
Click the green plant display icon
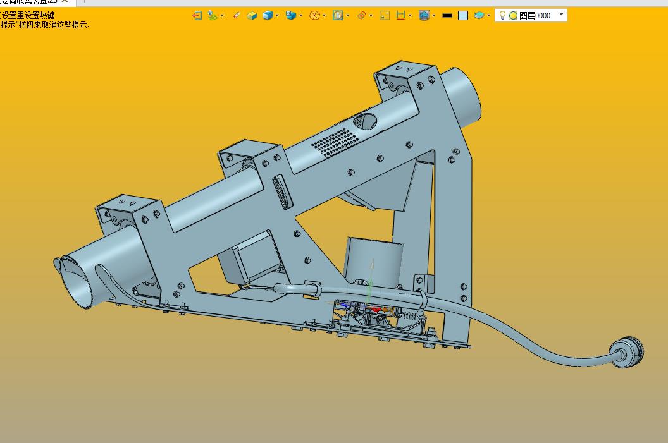(x=212, y=16)
